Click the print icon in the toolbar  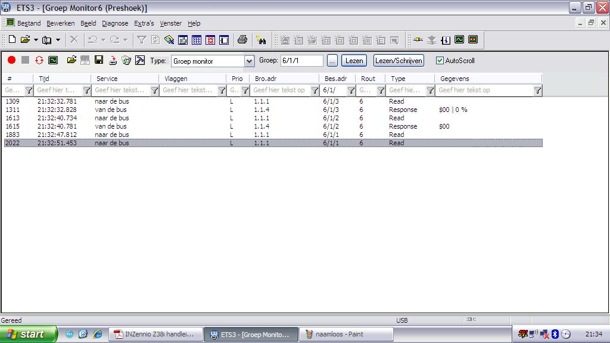click(x=242, y=40)
